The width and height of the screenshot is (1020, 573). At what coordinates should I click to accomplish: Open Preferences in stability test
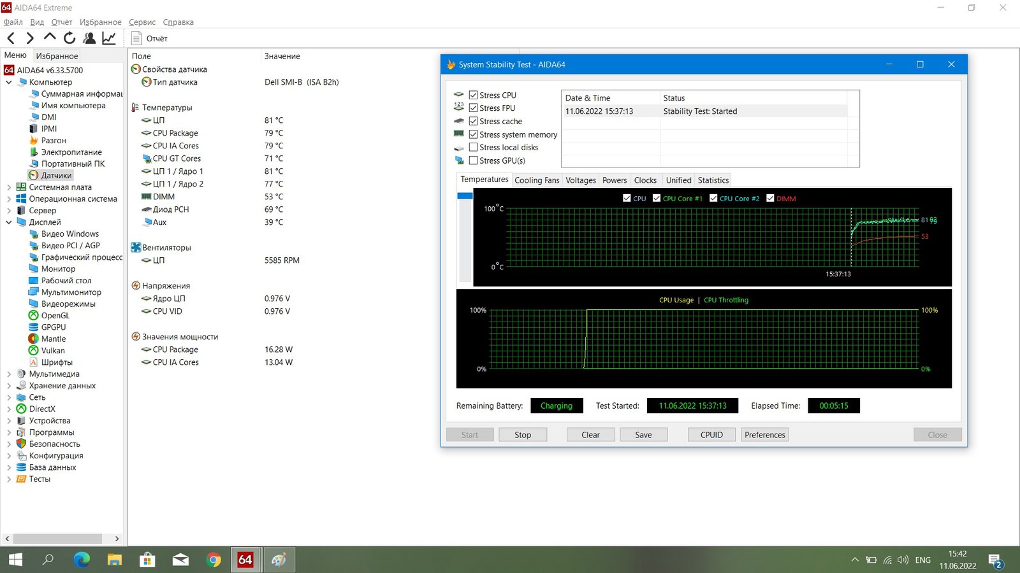(x=765, y=435)
